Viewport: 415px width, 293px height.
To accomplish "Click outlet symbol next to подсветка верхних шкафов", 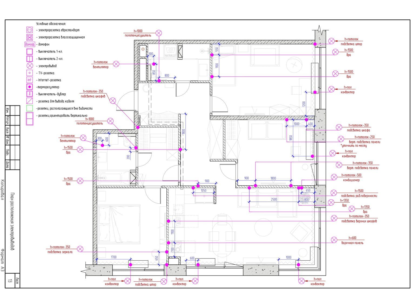I will click(334, 218).
